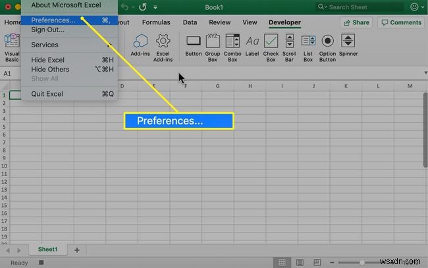The image size is (428, 268).
Task: Click the Share button
Action: coord(356,22)
